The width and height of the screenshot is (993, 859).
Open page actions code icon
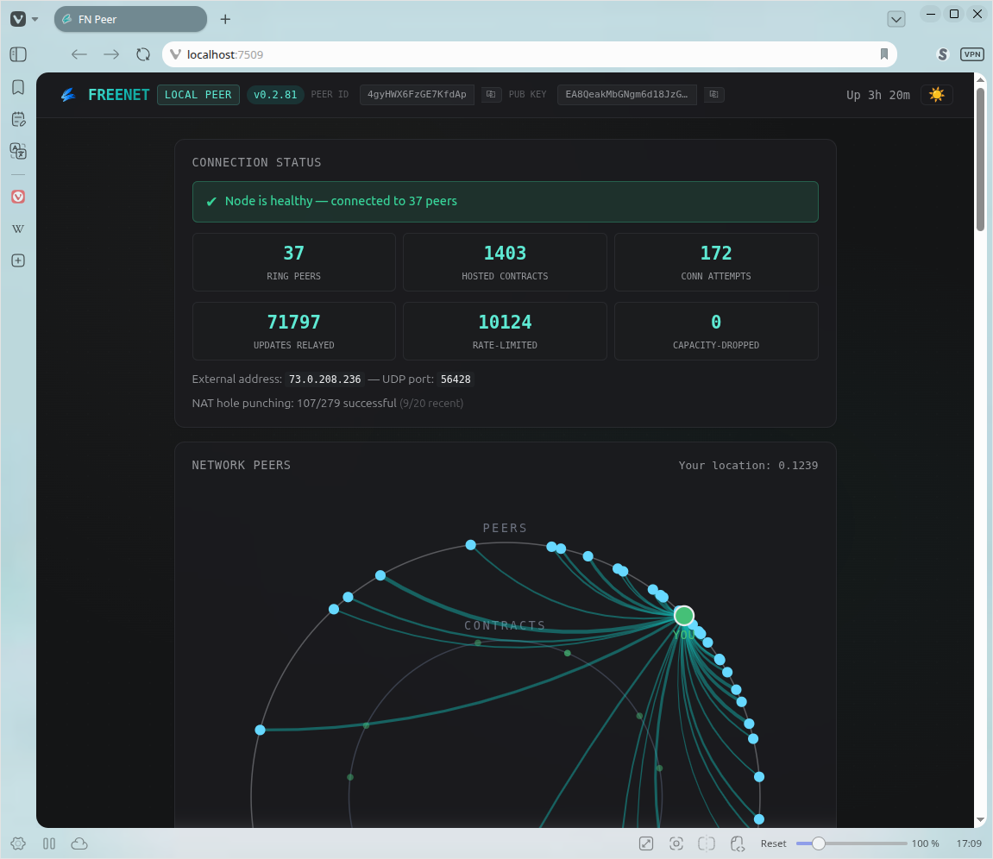[x=737, y=843]
